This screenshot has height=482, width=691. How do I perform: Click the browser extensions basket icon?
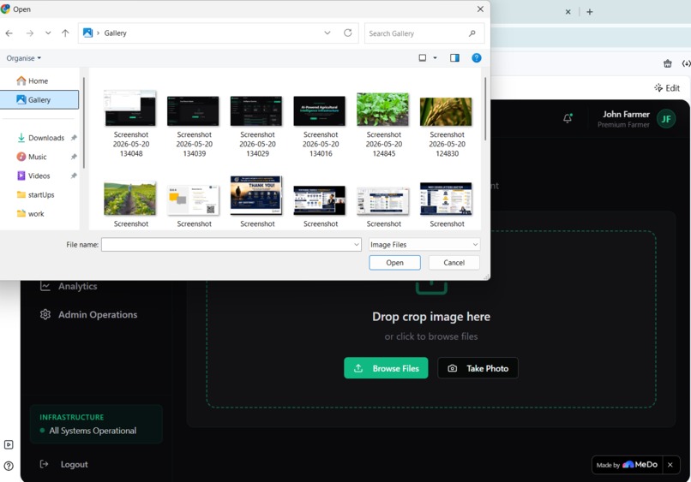click(668, 63)
